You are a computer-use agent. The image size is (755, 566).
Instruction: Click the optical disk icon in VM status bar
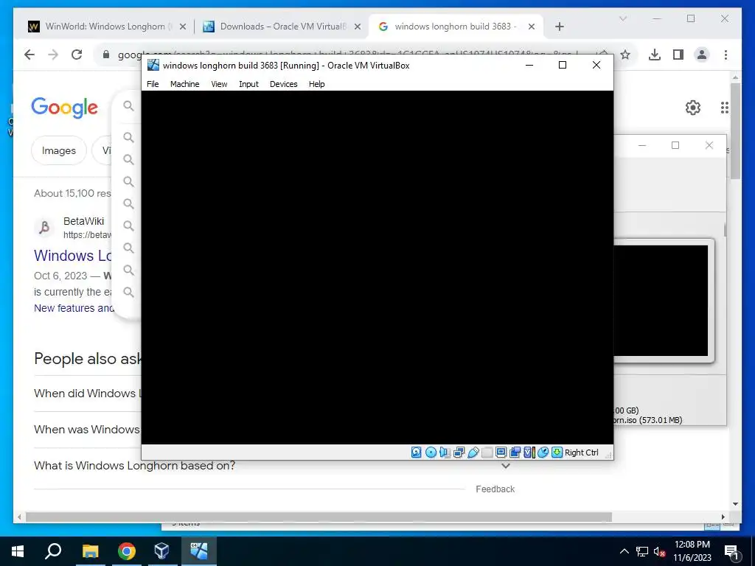point(431,453)
